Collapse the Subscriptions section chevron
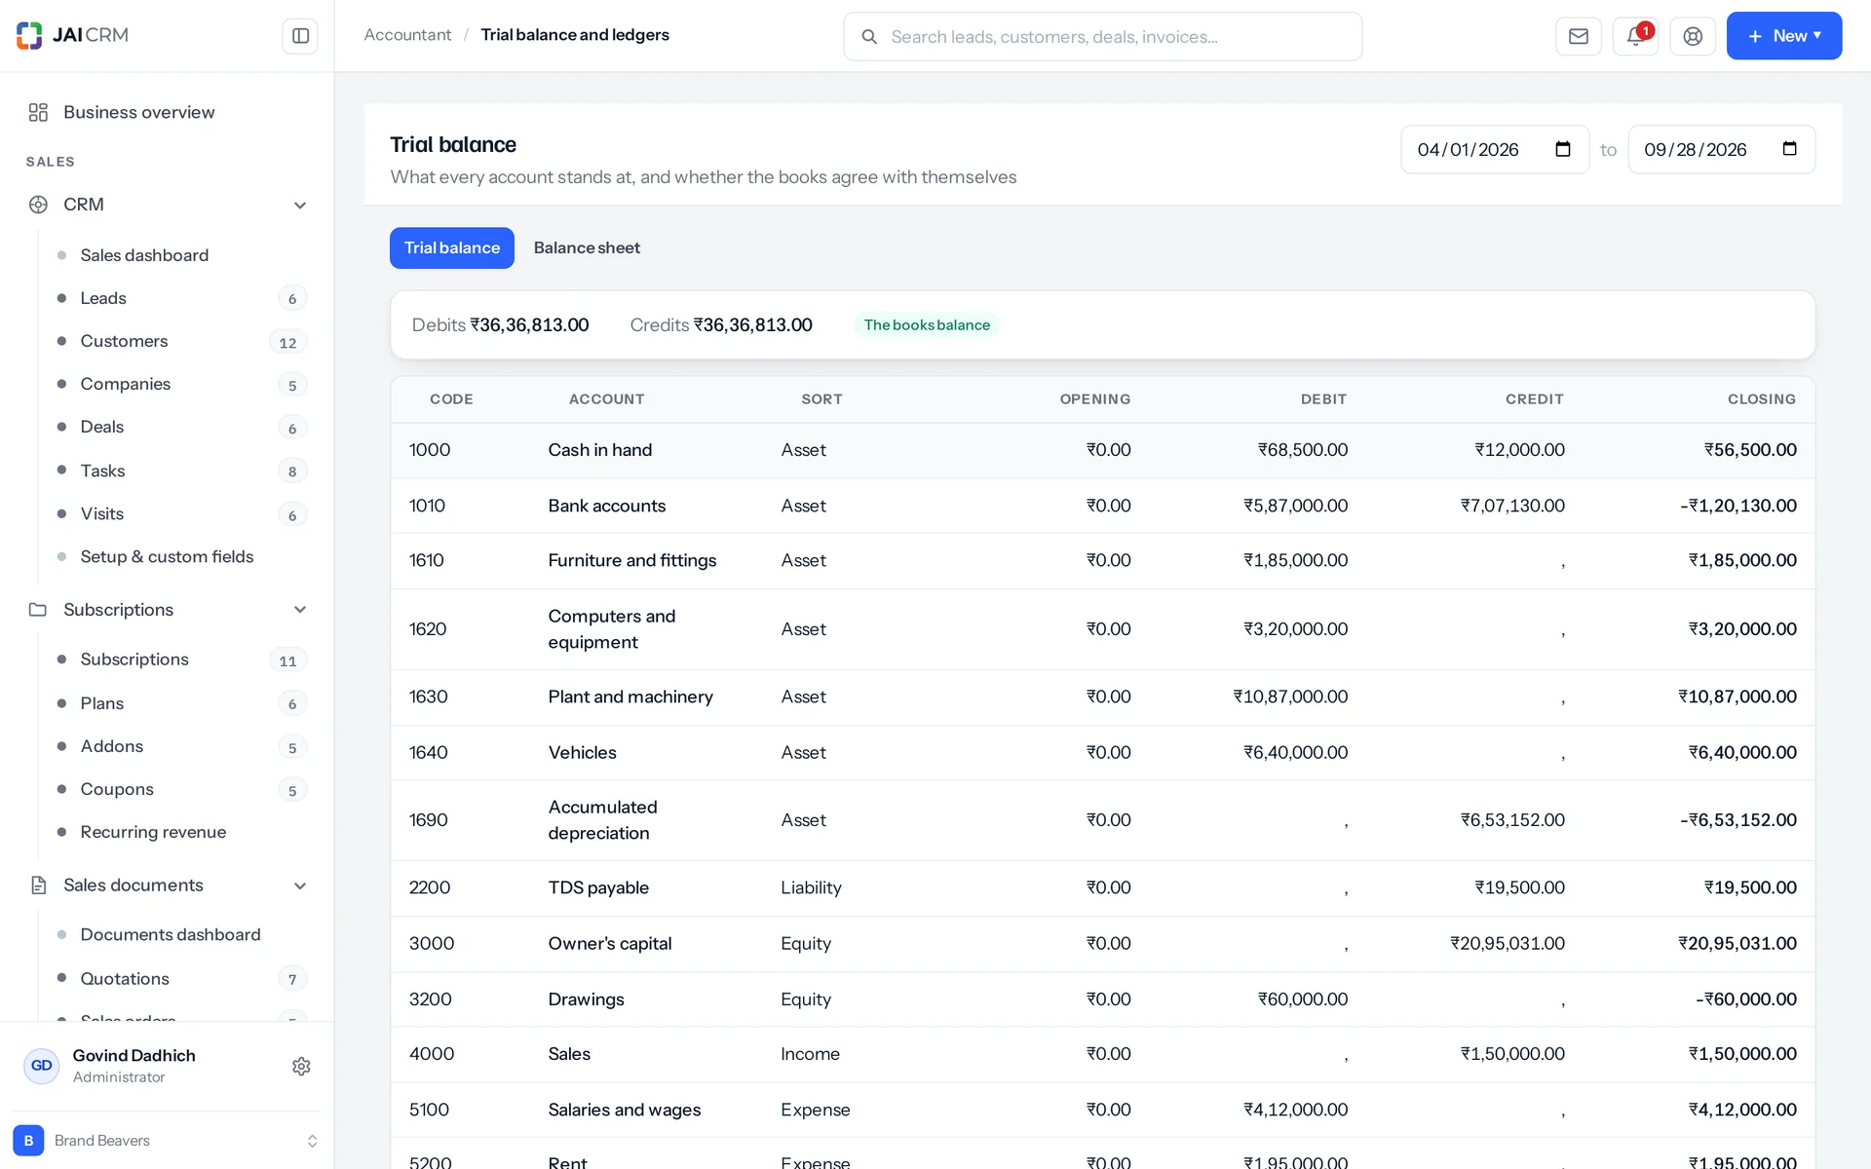The width and height of the screenshot is (1871, 1169). [300, 610]
